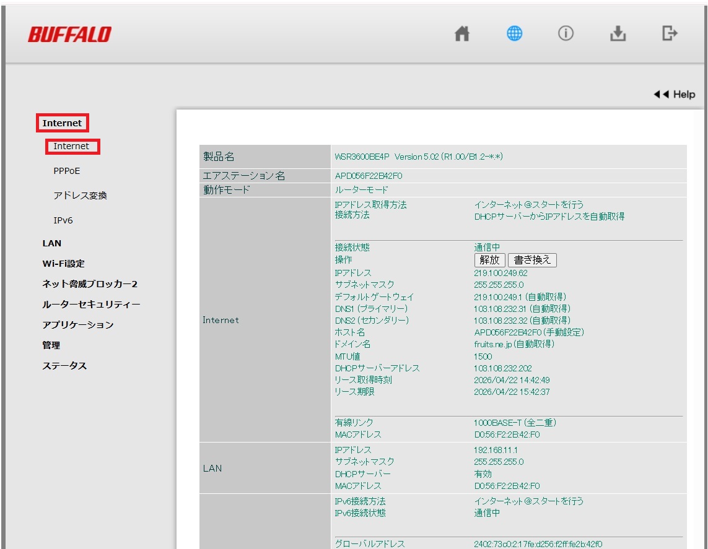Viewport: 708px width, 549px height.
Task: Click the firmware download icon
Action: [618, 33]
